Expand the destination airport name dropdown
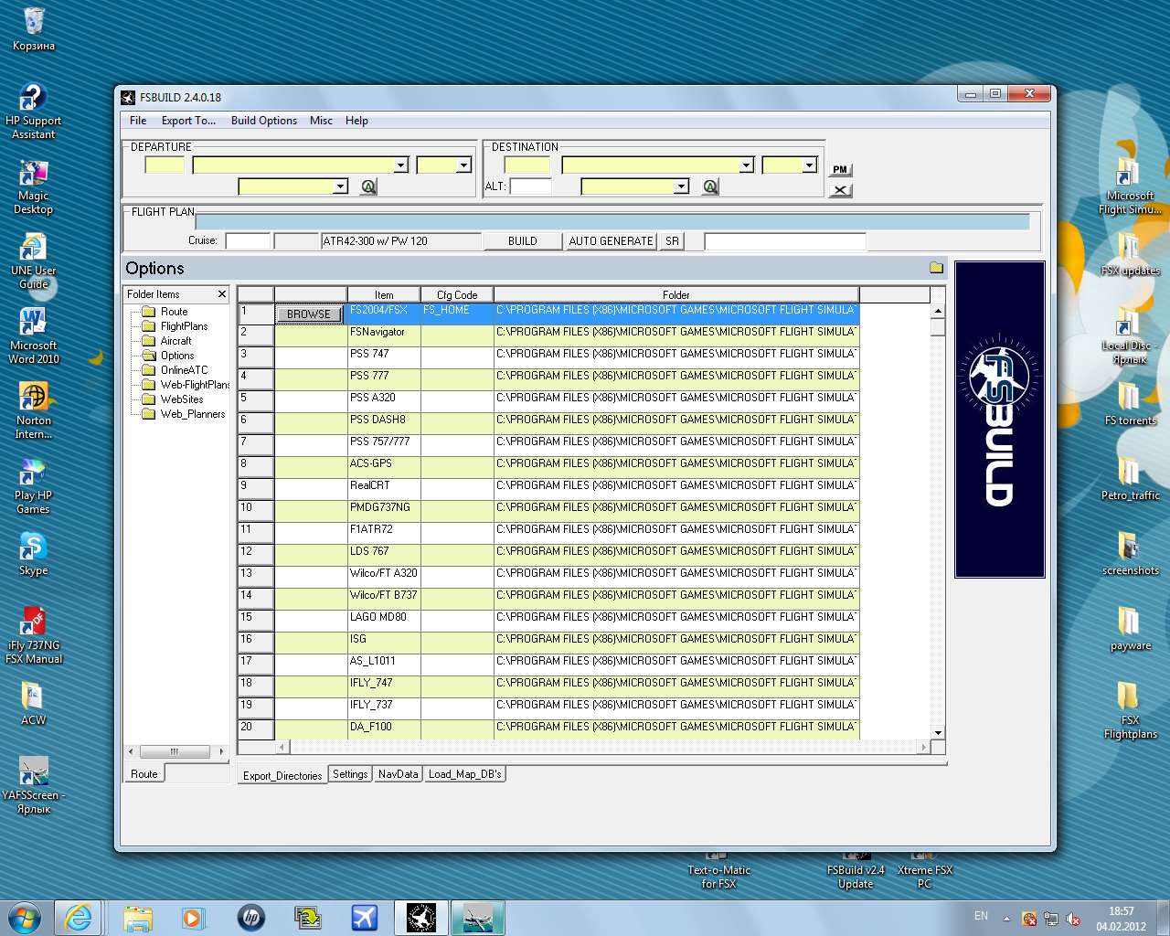 point(746,165)
